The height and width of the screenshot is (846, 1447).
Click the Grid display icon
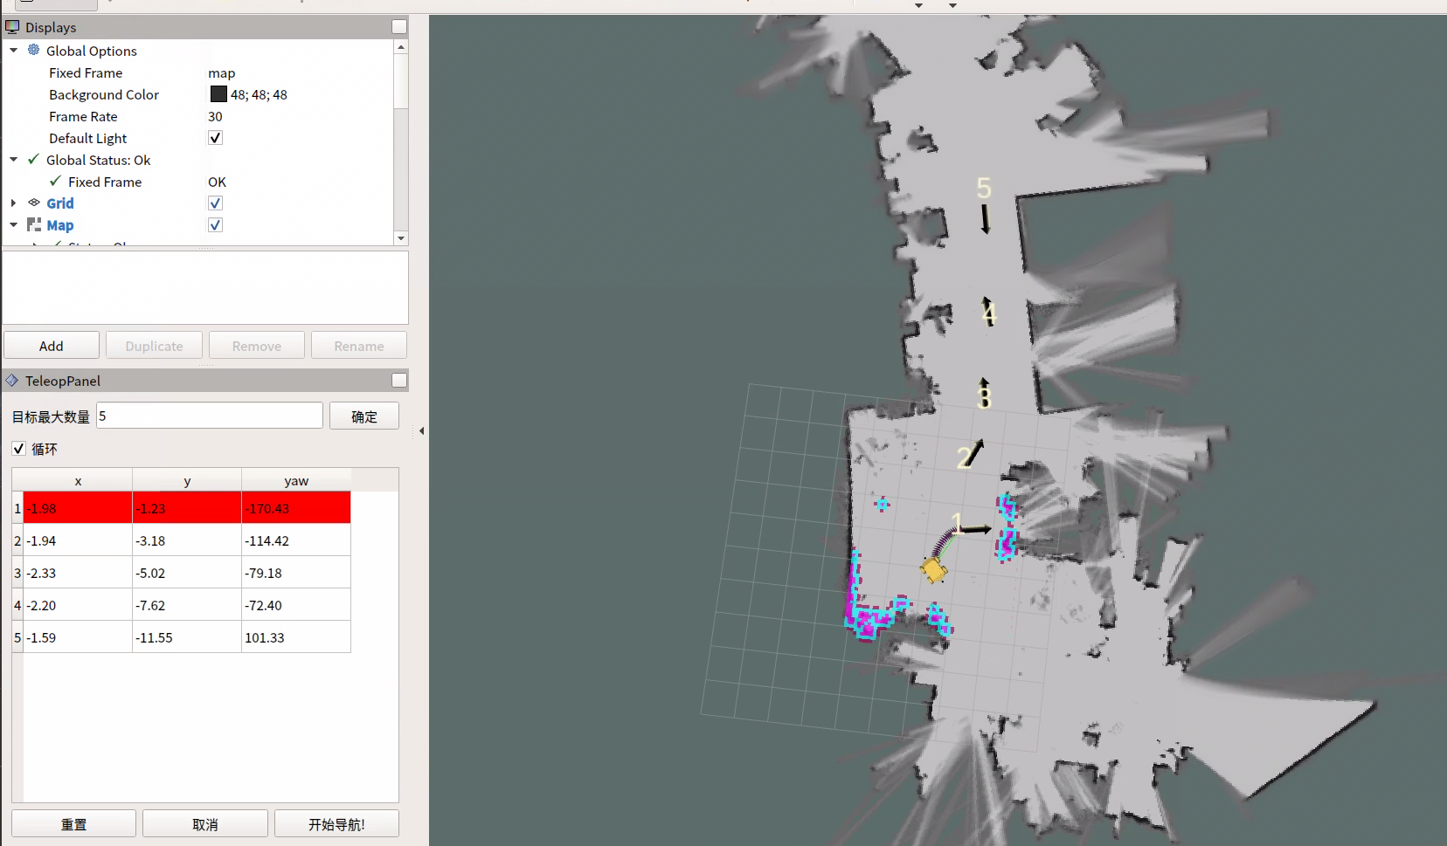coord(34,203)
